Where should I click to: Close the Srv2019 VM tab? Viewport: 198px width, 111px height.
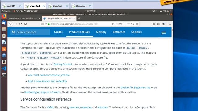pyautogui.click(x=20, y=6)
